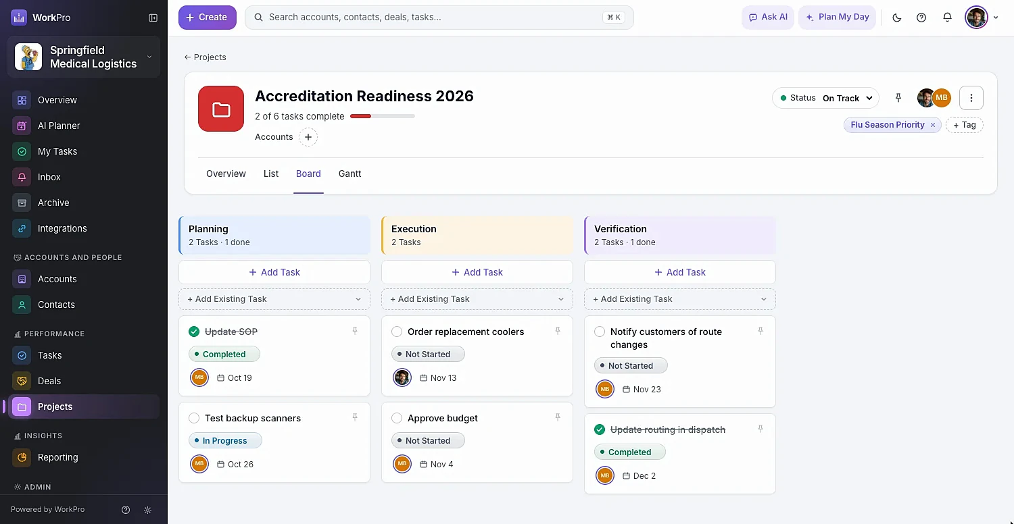Click the project task progress bar
This screenshot has width=1014, height=524.
tap(383, 116)
